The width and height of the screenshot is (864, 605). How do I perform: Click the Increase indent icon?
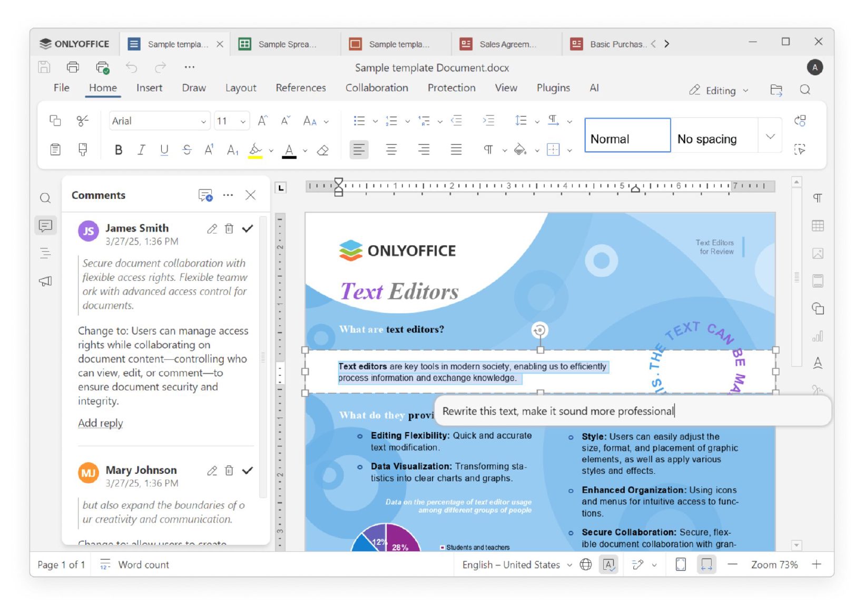coord(489,121)
